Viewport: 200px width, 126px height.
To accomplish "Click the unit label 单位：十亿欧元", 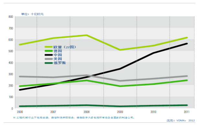I will coord(32,14).
